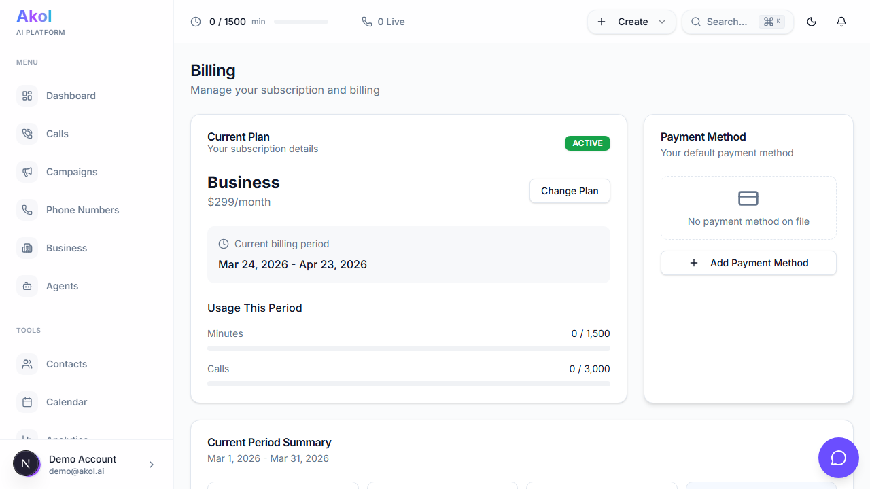Click the Change Plan button
The width and height of the screenshot is (870, 489).
570,191
